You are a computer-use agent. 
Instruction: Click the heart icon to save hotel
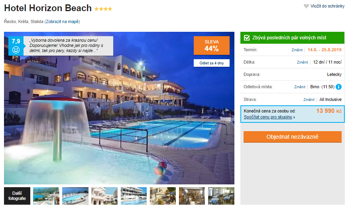306,6
